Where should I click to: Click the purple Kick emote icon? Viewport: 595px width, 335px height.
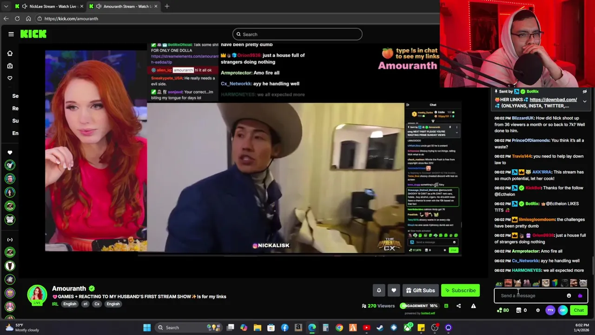coord(580,295)
